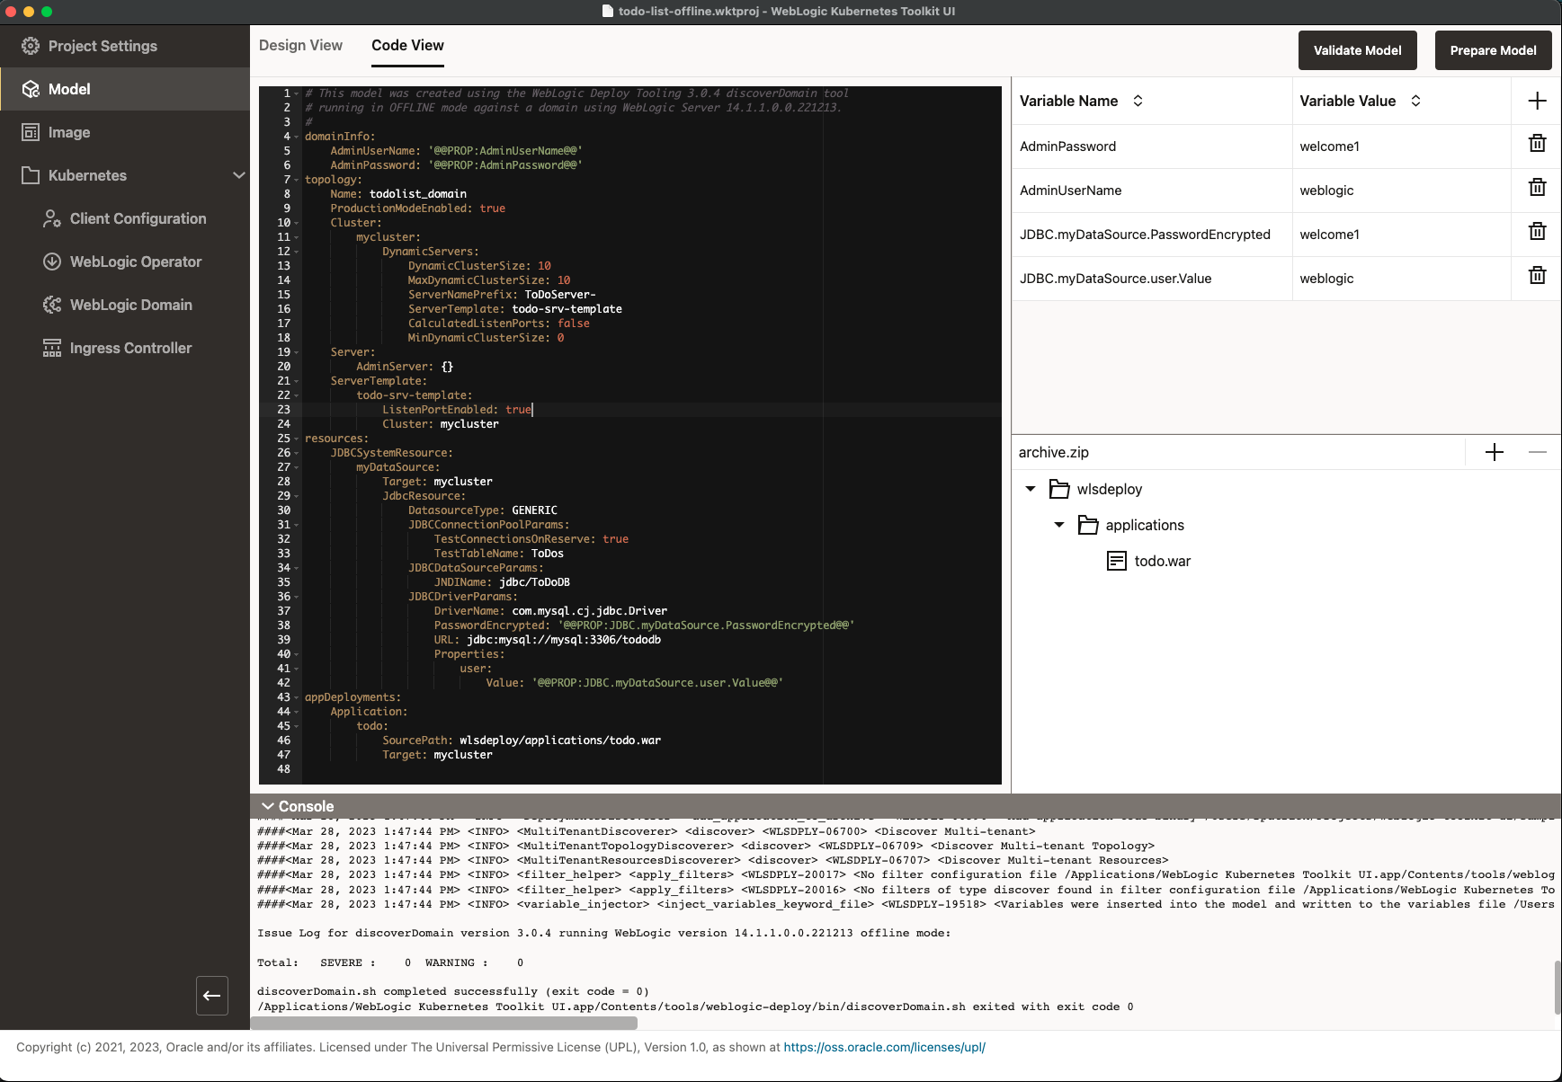1562x1082 pixels.
Task: Add entry to archive.zip with plus
Action: click(x=1495, y=452)
